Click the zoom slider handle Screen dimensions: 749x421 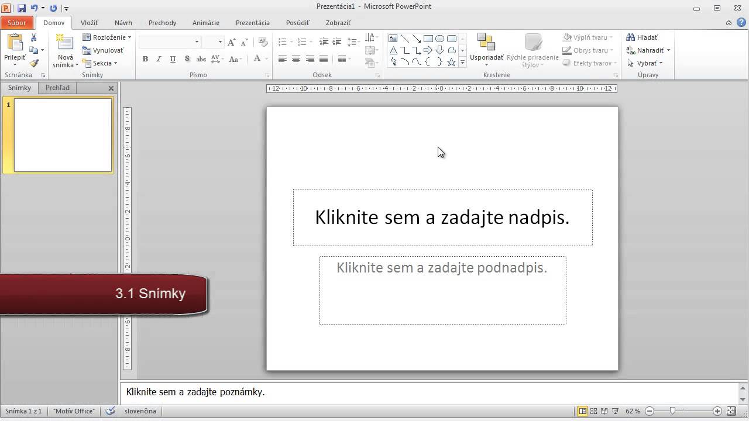click(x=673, y=411)
